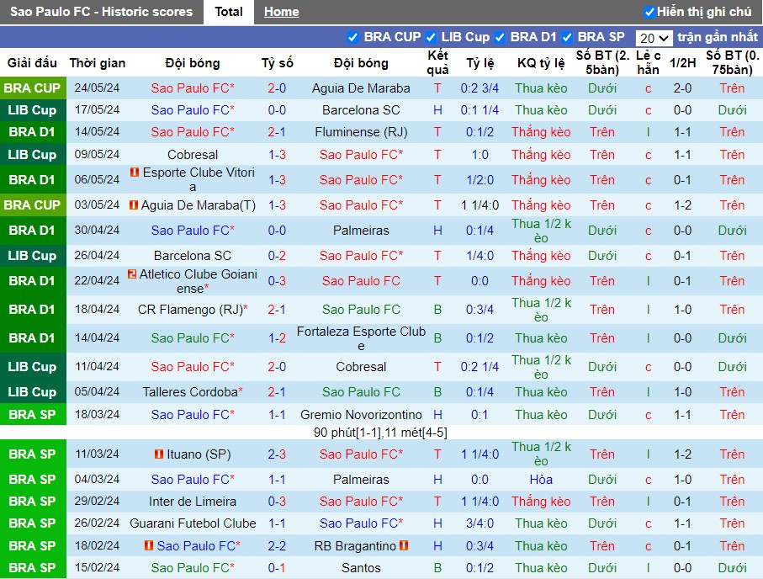Click the 2-1 score versus Fluminense
The height and width of the screenshot is (579, 763).
(x=277, y=132)
